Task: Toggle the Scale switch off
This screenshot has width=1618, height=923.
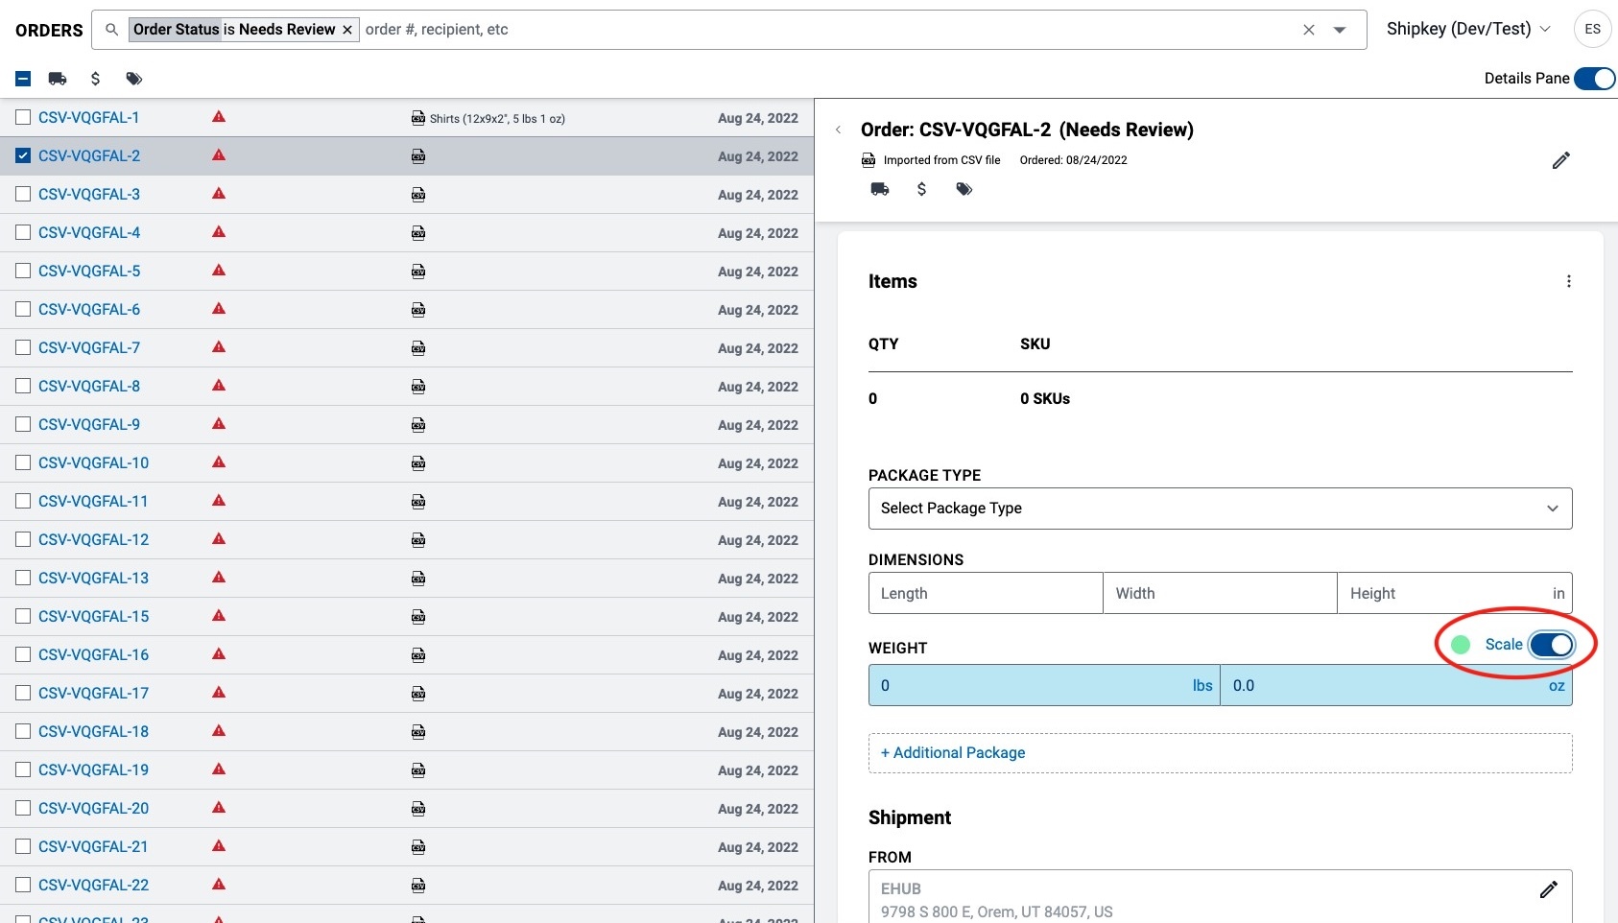Action: pyautogui.click(x=1551, y=645)
